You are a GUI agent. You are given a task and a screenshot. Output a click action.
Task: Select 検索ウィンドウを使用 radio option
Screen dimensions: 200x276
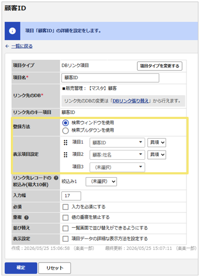point(66,123)
